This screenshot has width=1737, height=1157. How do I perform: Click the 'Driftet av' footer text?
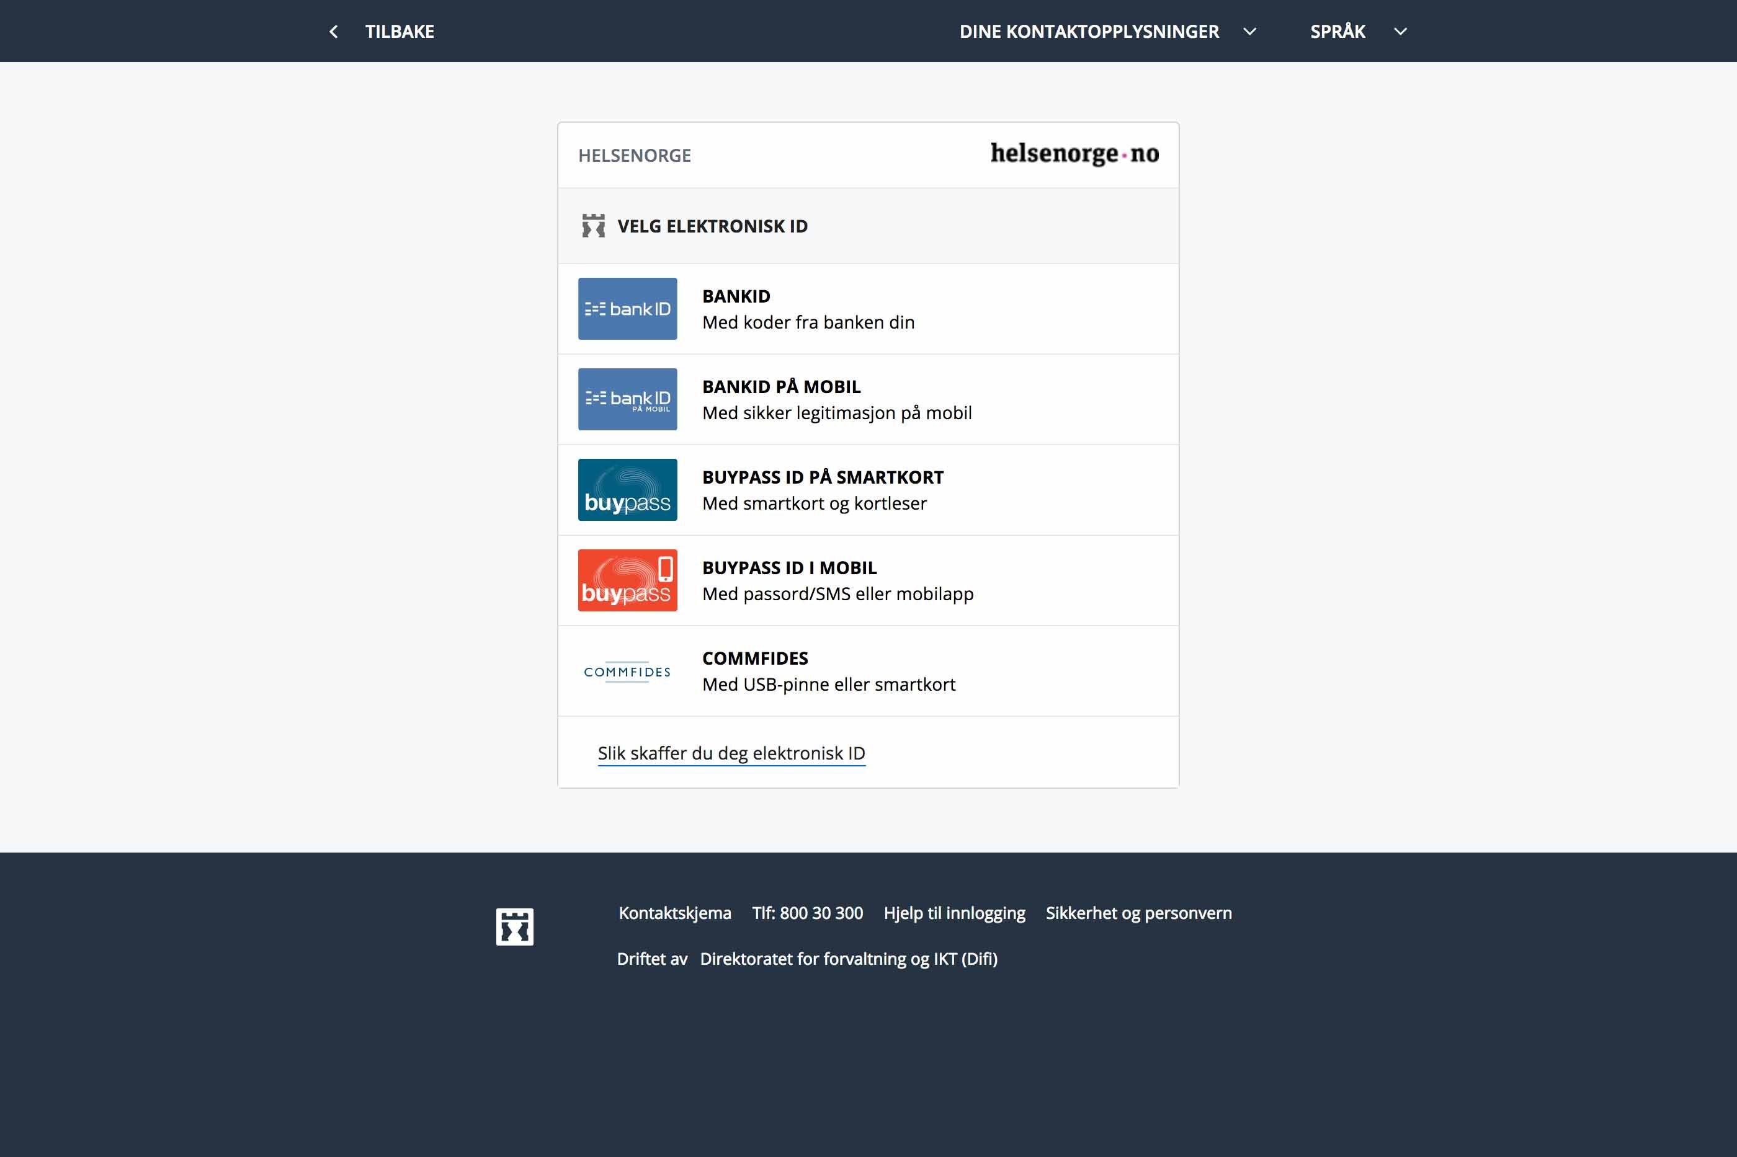tap(652, 959)
